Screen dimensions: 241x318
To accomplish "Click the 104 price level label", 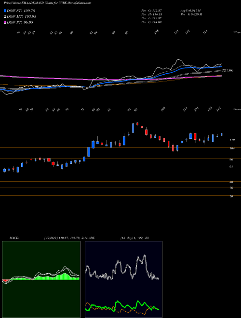I will pyautogui.click(x=232, y=148).
